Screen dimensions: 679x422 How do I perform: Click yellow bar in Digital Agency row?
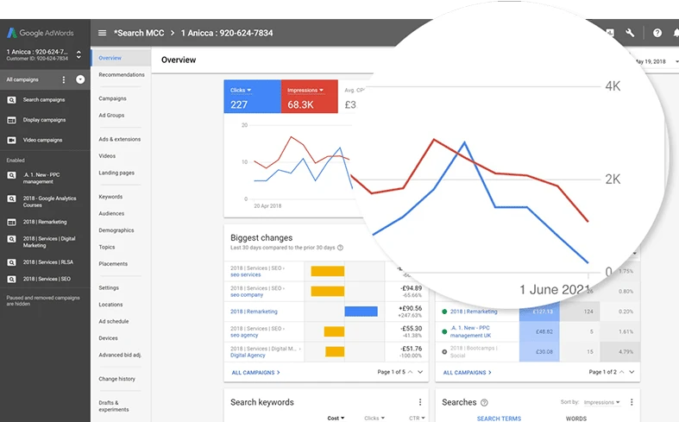(335, 352)
